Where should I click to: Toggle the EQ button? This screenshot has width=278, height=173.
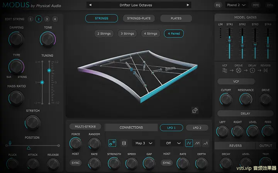[218, 5]
